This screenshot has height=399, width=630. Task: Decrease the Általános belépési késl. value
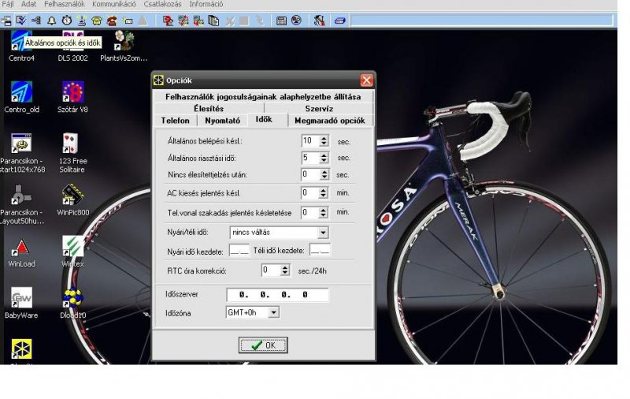tap(324, 144)
